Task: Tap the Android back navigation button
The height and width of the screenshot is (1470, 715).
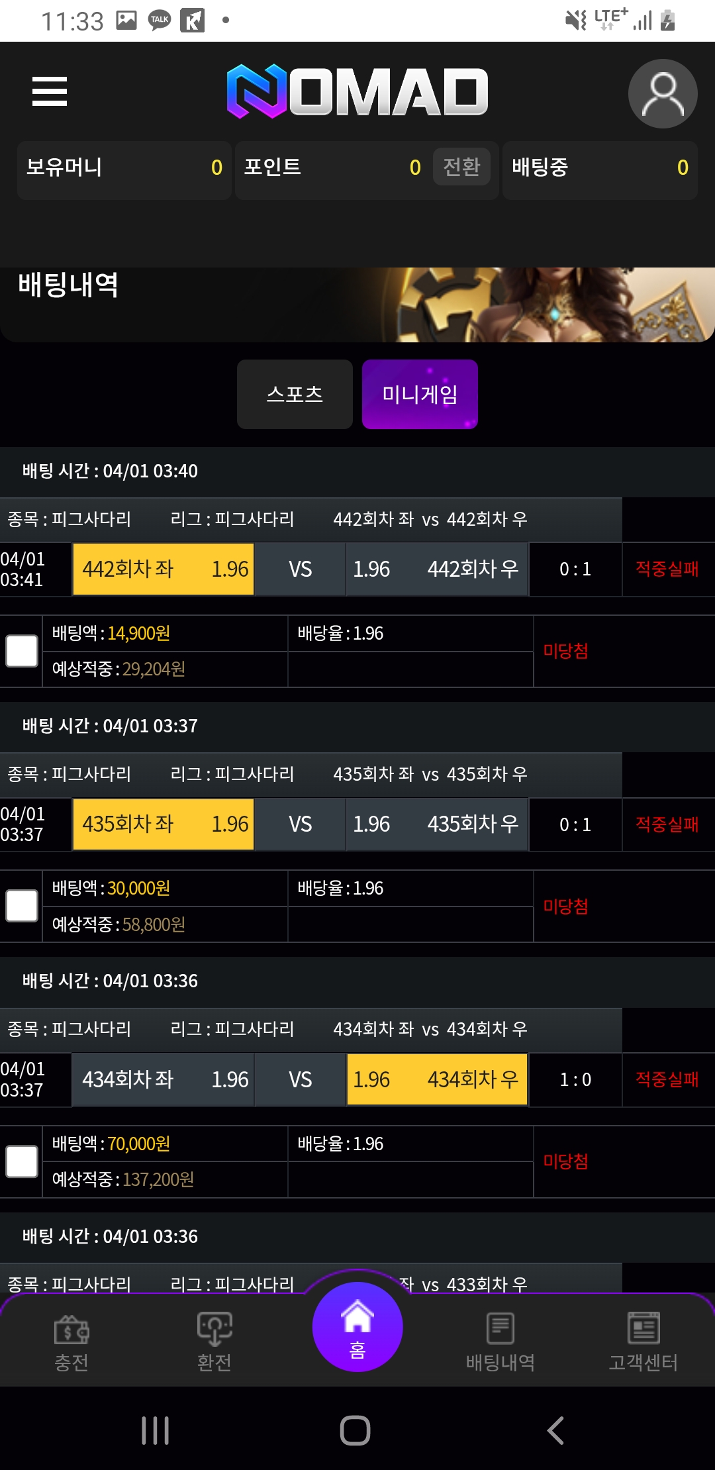Action: pos(556,1430)
